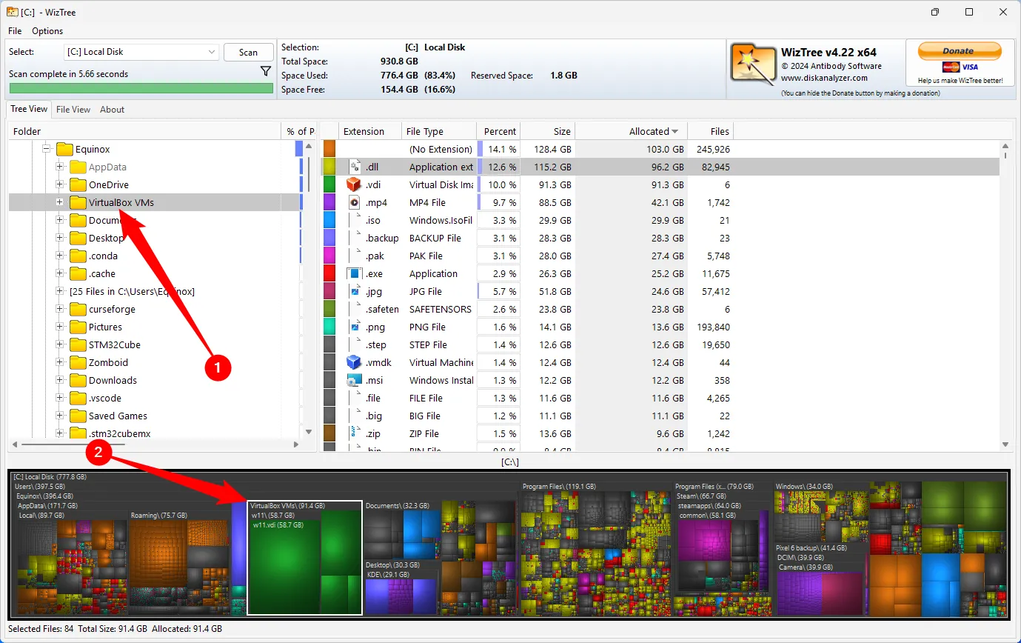Viewport: 1021px width, 643px height.
Task: Click the .zip archive file icon
Action: pyautogui.click(x=354, y=433)
